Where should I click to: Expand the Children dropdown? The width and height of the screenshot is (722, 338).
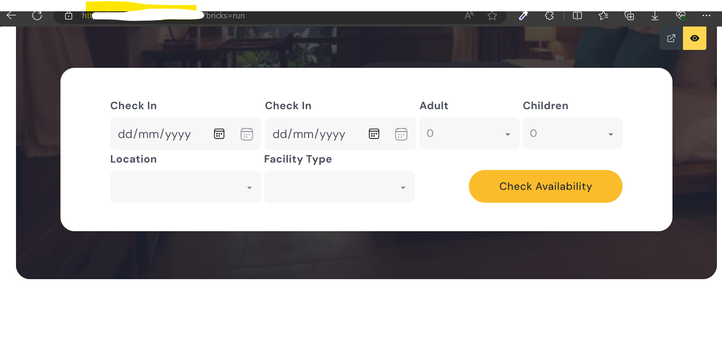[573, 133]
